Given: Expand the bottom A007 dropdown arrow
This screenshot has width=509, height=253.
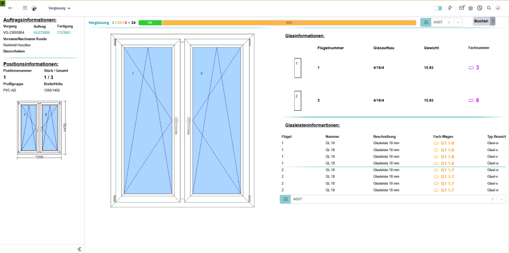Looking at the screenshot, I should pyautogui.click(x=502, y=199).
